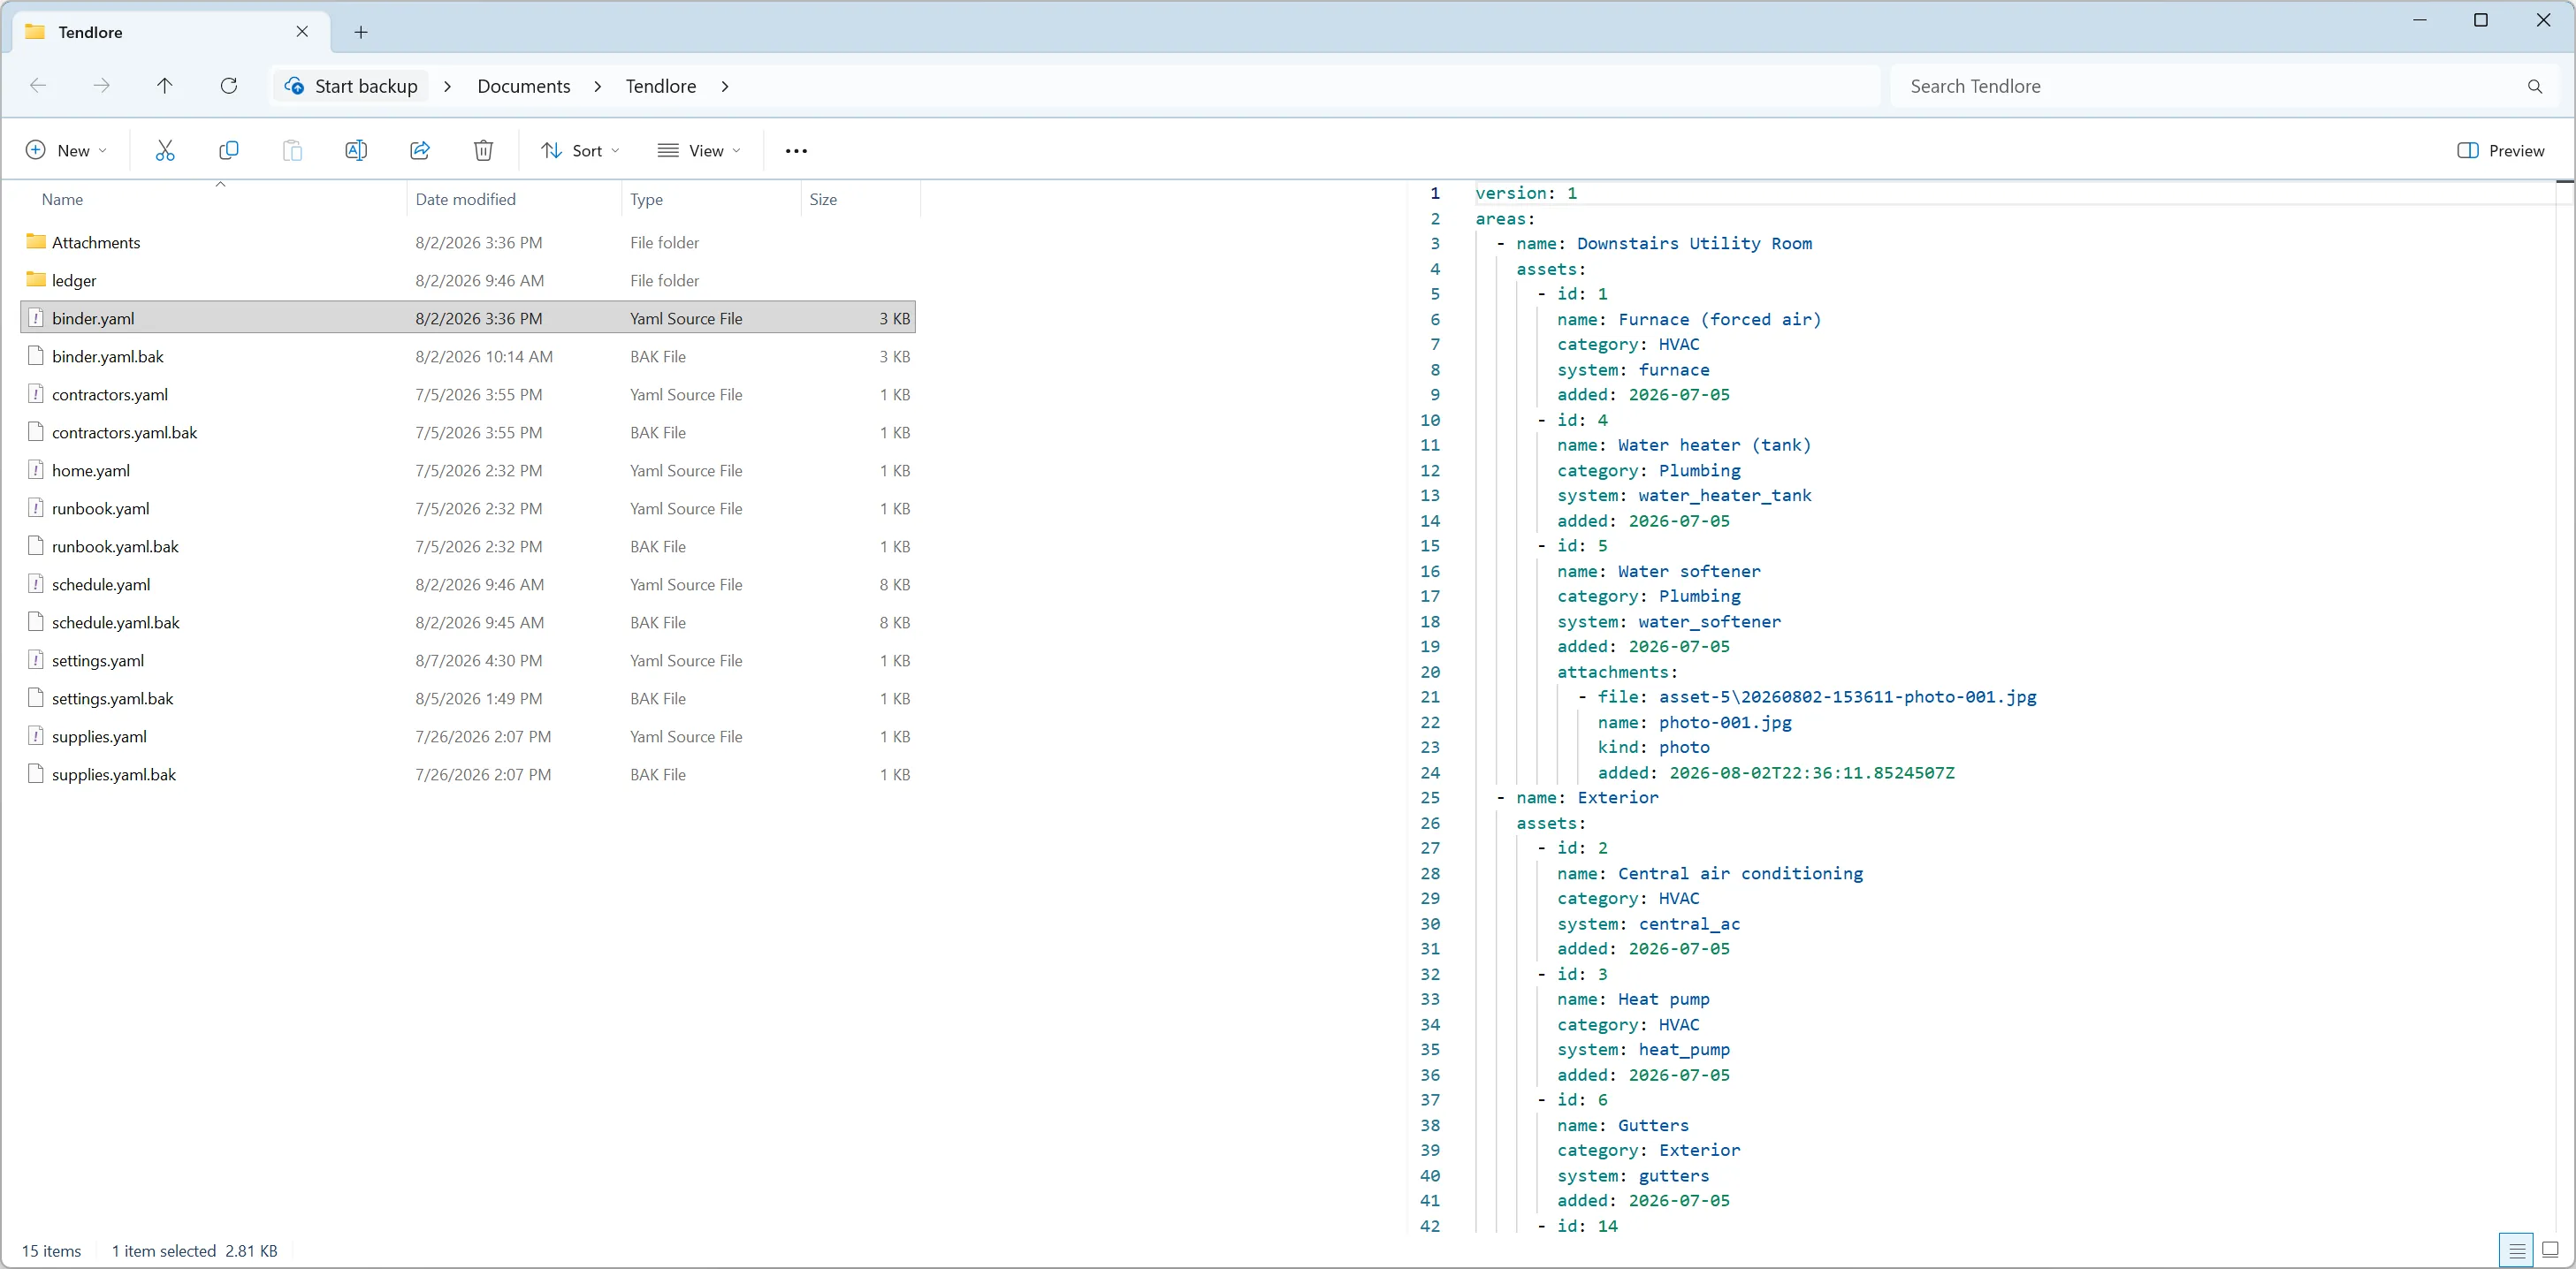
Task: Select the binder.yaml.bak file
Action: (x=468, y=356)
